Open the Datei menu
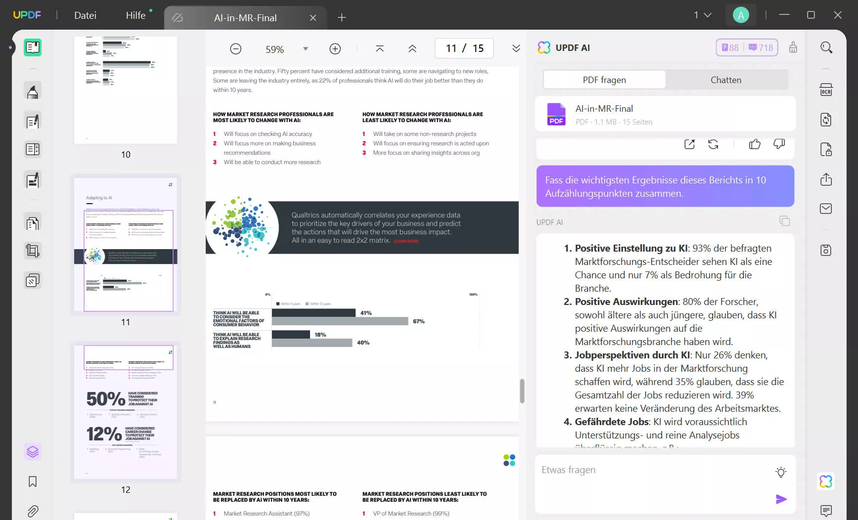Image resolution: width=858 pixels, height=520 pixels. (x=85, y=15)
